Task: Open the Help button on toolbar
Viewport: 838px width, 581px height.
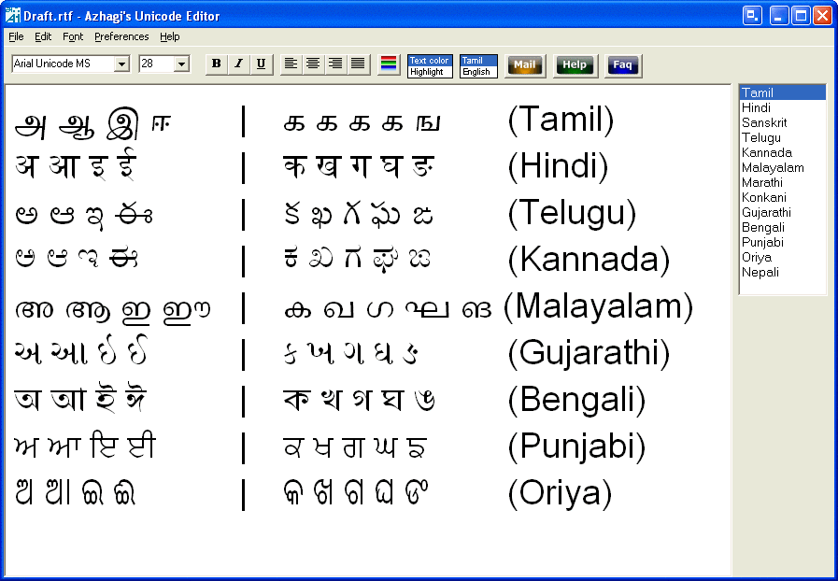Action: click(575, 65)
